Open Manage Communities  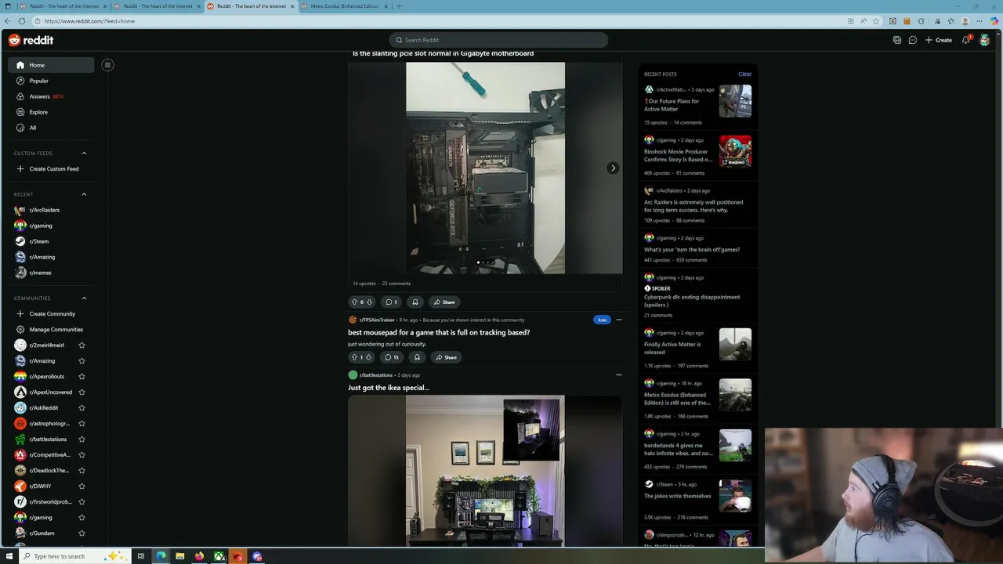click(x=52, y=329)
